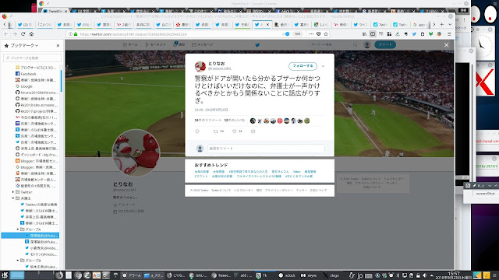
Task: Switch to xlogo in taskbar
Action: pyautogui.click(x=331, y=275)
